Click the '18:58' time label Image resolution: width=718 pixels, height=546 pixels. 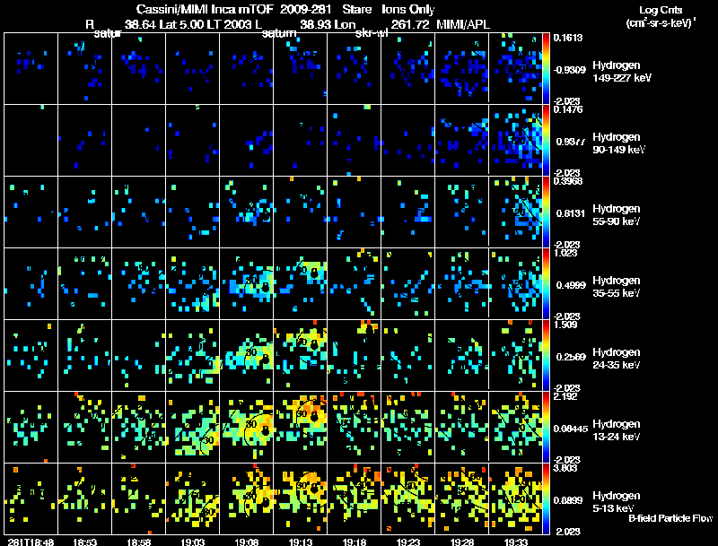pos(139,542)
